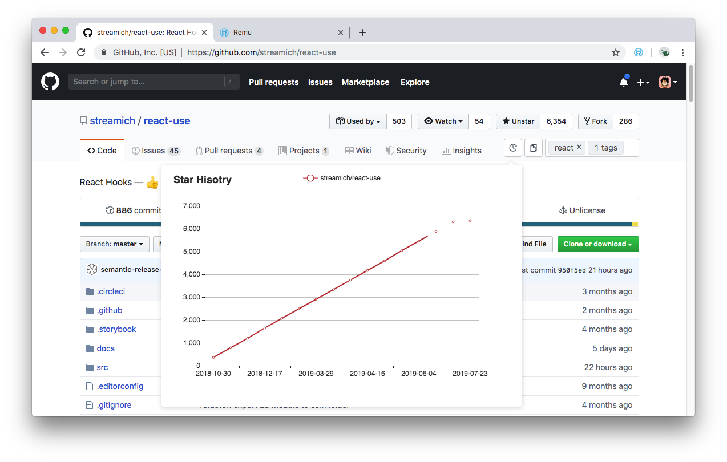Expand the 'Used by' dropdown
This screenshot has width=727, height=462.
click(x=358, y=121)
